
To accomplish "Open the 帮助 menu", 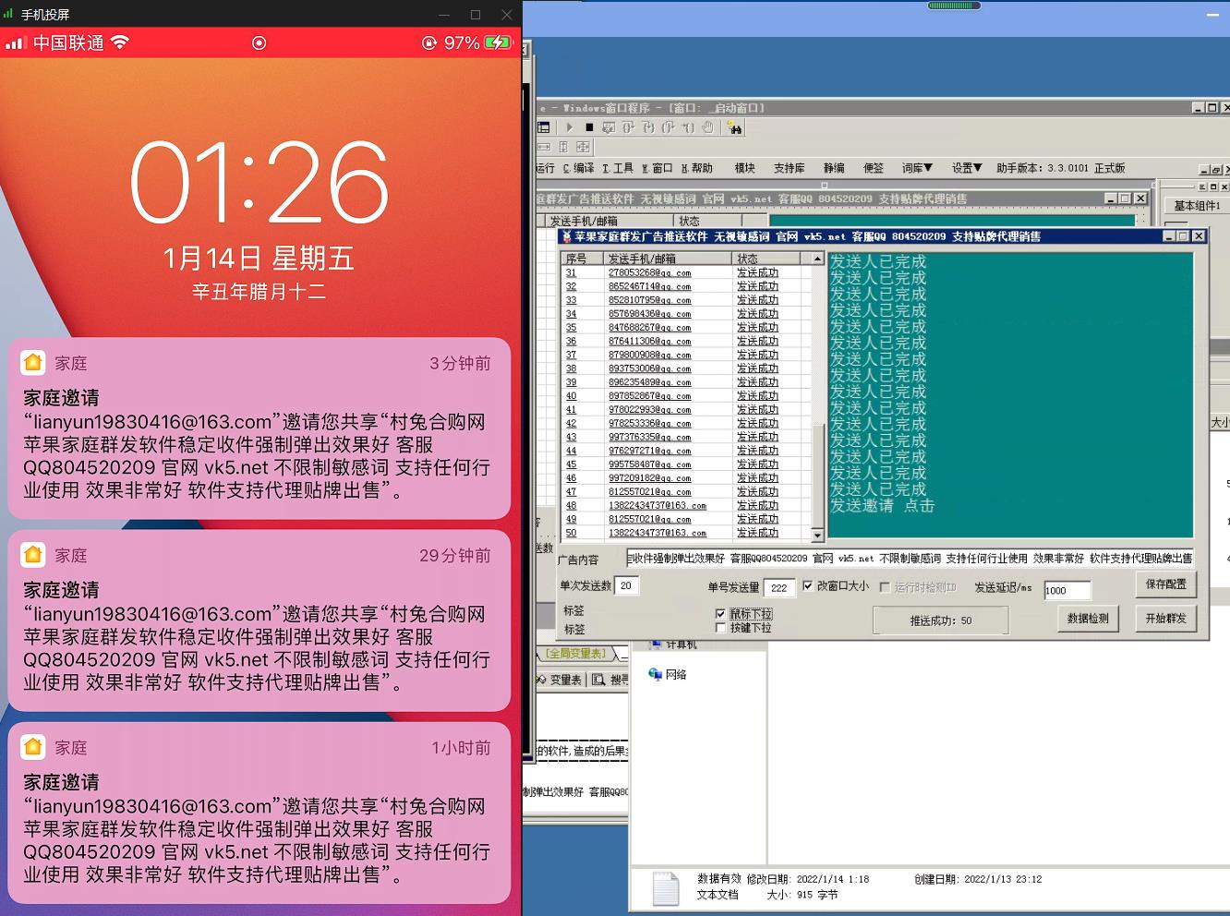I will click(695, 168).
